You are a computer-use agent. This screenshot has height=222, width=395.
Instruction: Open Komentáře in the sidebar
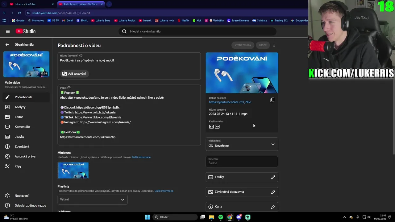tap(26, 127)
